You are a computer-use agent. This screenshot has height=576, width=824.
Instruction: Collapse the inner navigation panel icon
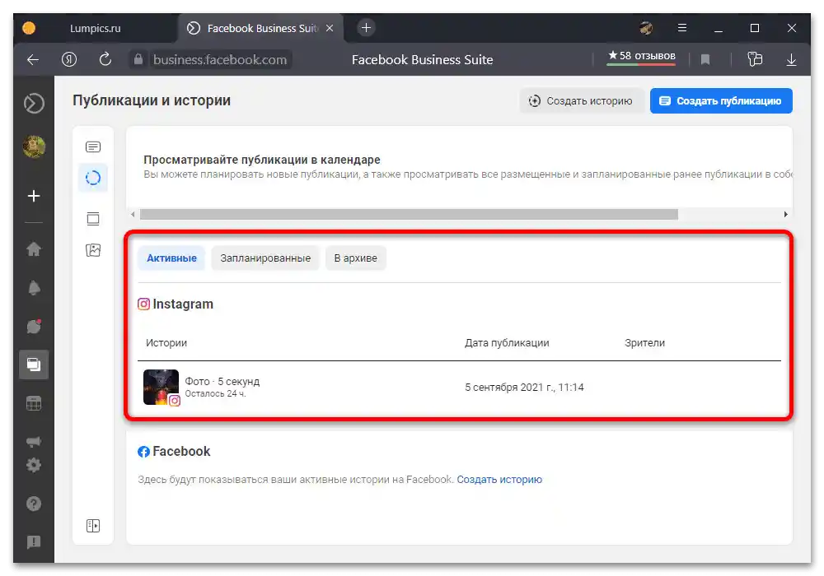pos(93,526)
